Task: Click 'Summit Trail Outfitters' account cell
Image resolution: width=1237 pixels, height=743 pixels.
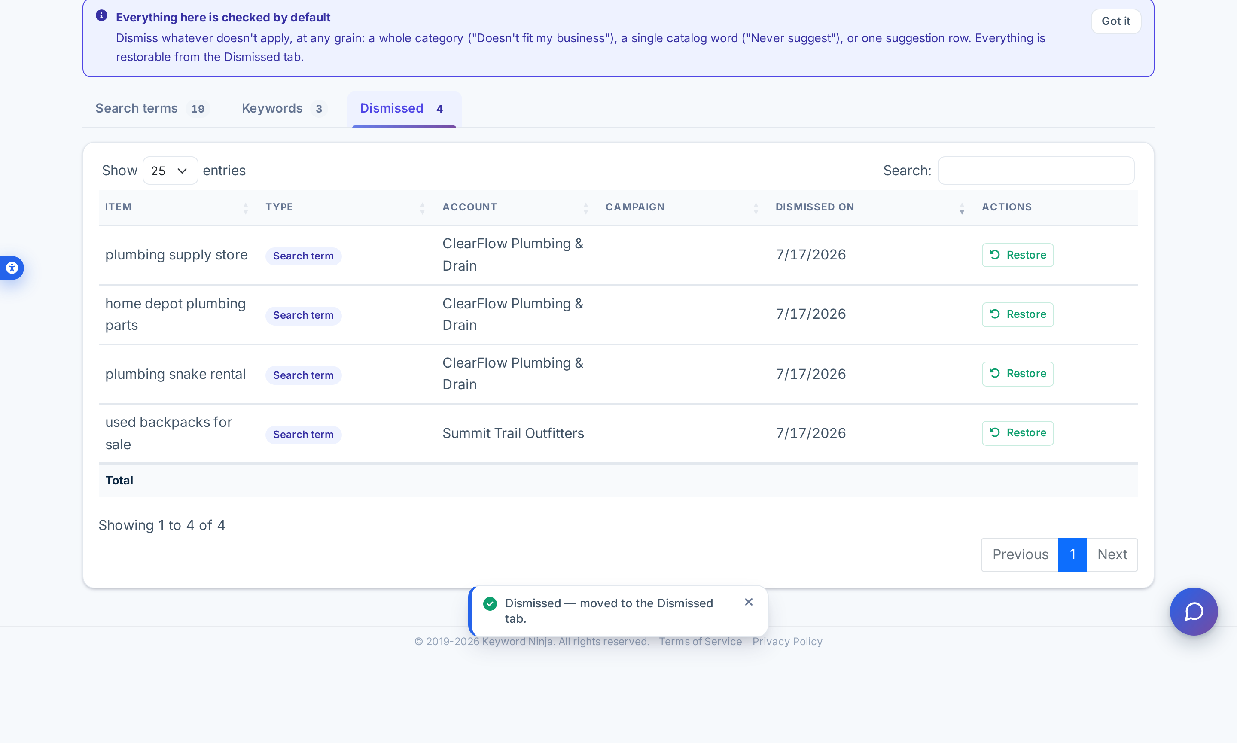Action: pyautogui.click(x=513, y=433)
